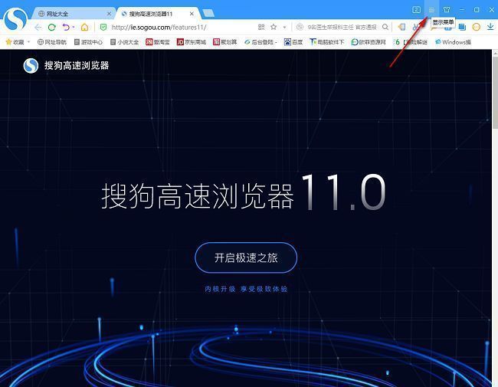
Task: Click the page header Sogou logo
Action: click(x=31, y=66)
